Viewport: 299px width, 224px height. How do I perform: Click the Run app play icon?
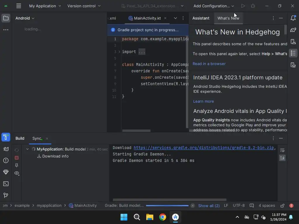point(243,6)
